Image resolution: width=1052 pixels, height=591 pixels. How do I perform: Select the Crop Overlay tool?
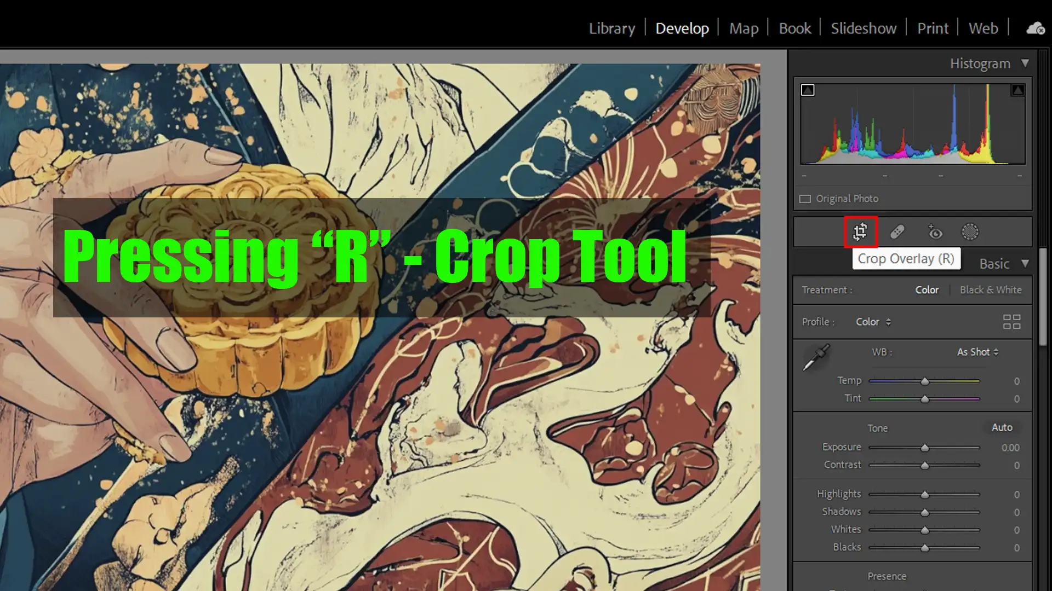coord(860,232)
